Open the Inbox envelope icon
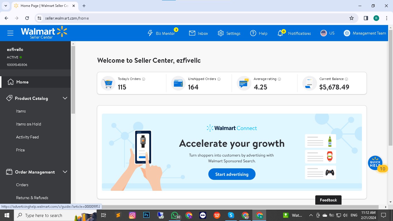Image resolution: width=393 pixels, height=221 pixels. click(x=192, y=33)
